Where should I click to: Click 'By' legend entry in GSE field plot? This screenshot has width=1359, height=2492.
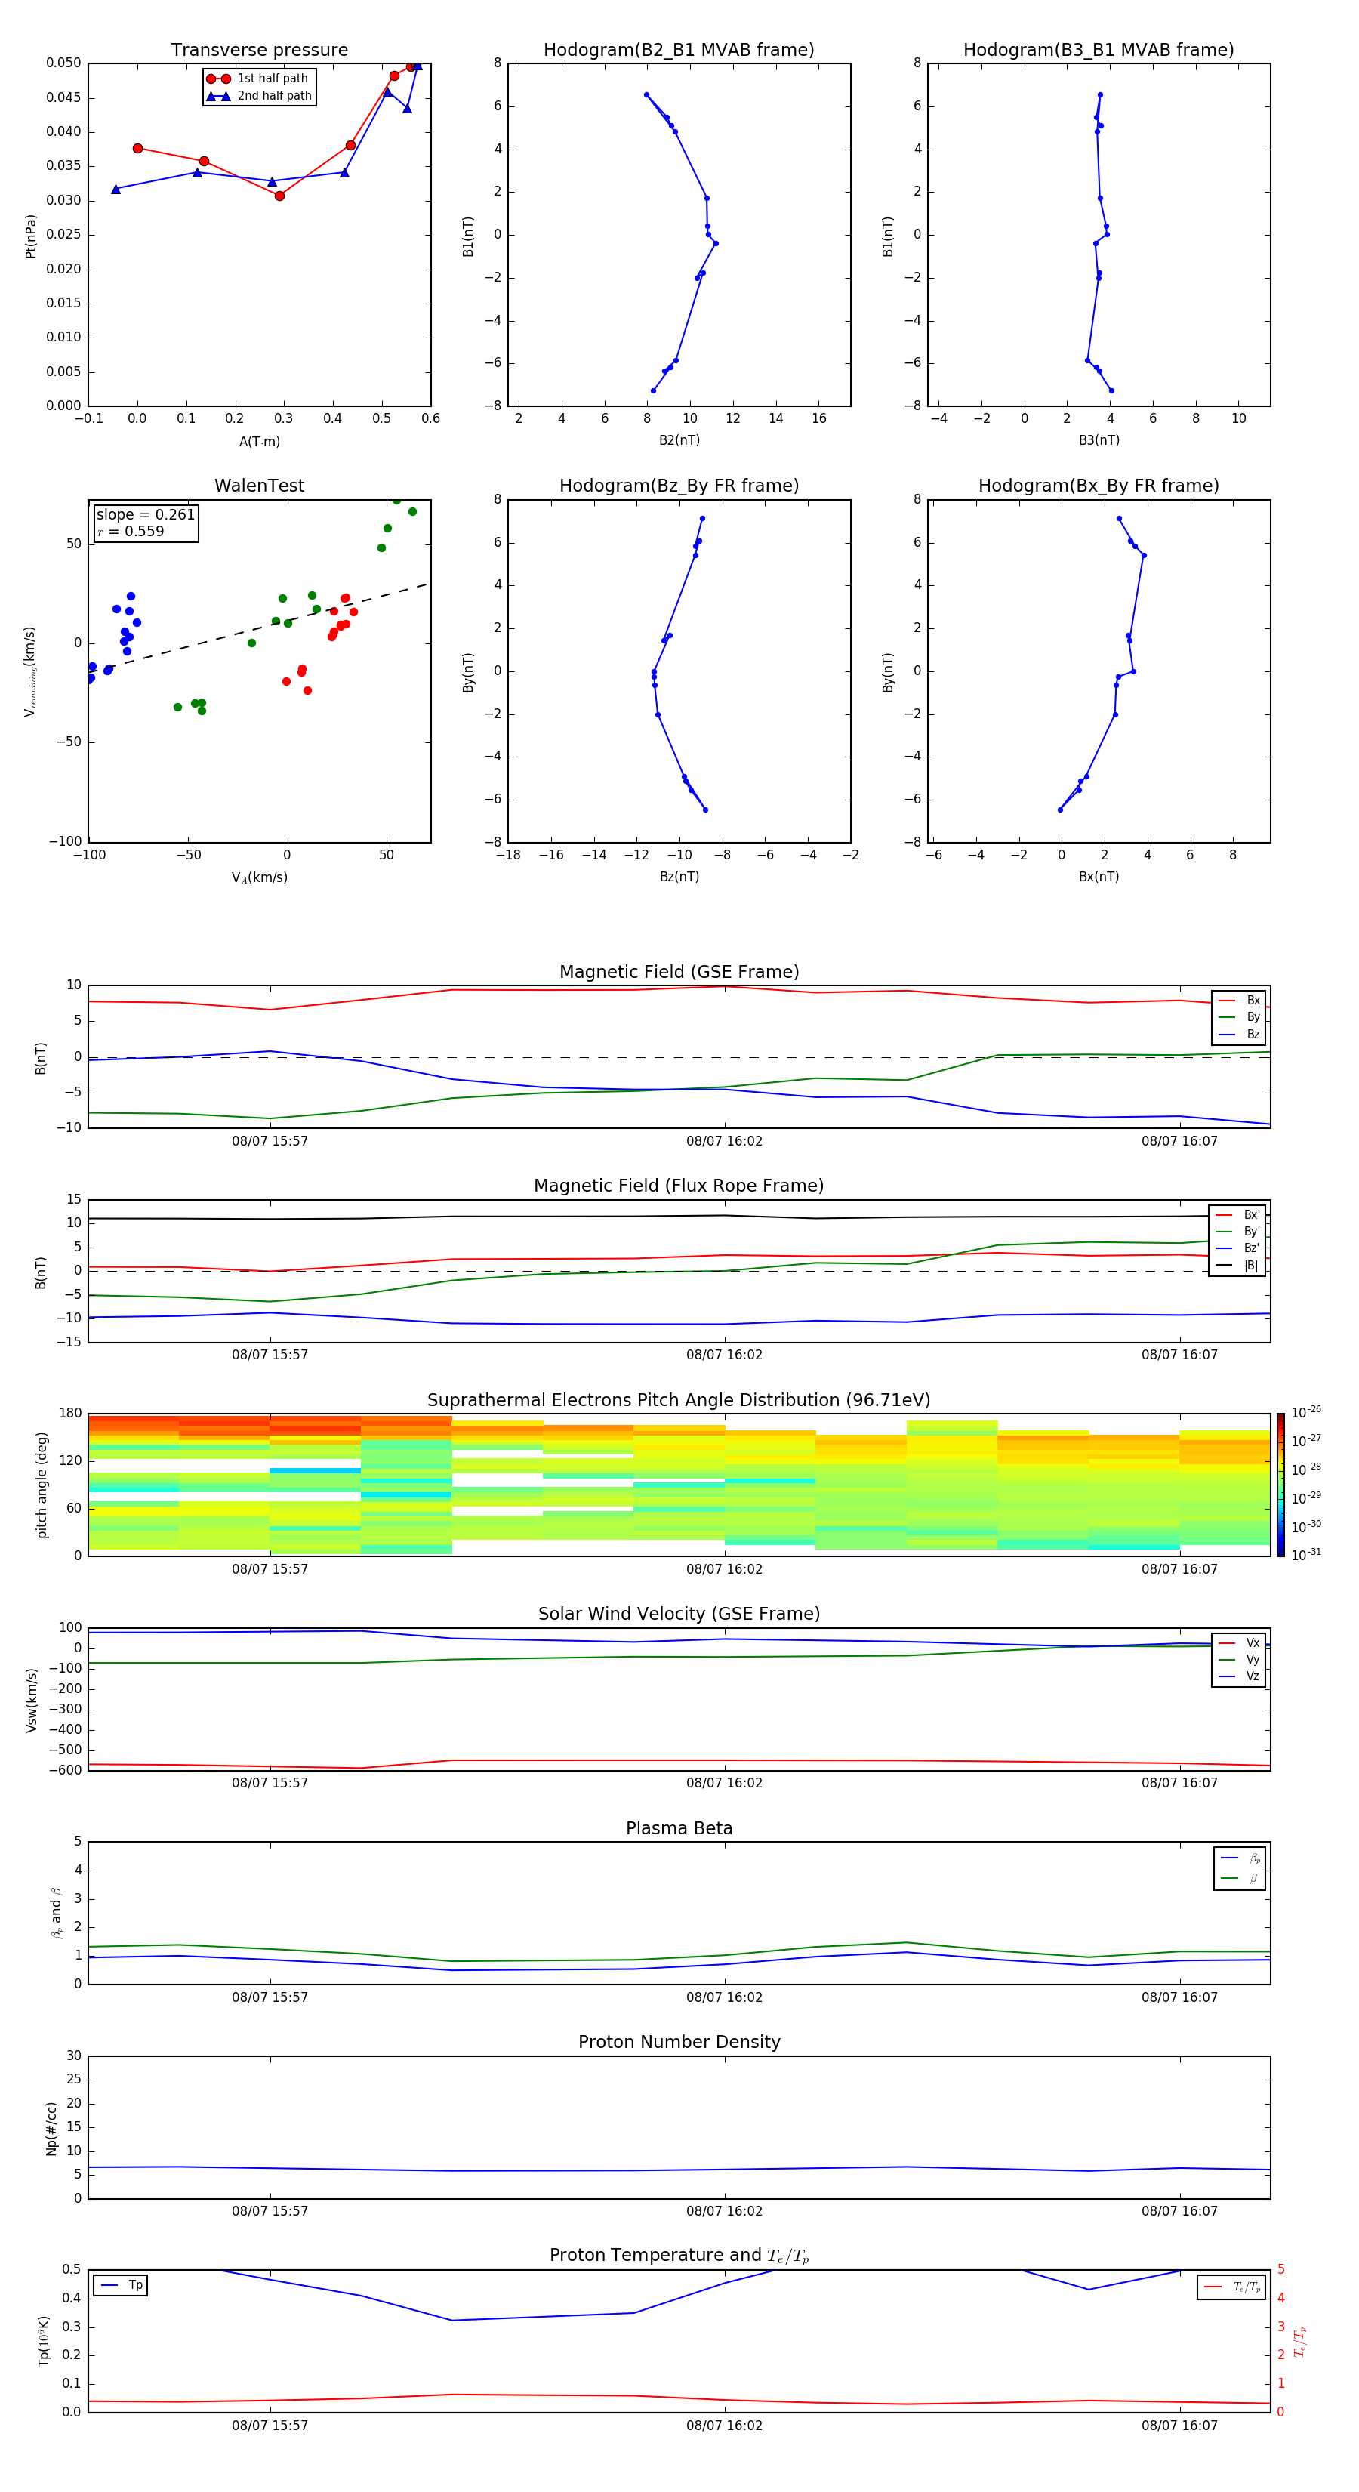pos(1239,1016)
